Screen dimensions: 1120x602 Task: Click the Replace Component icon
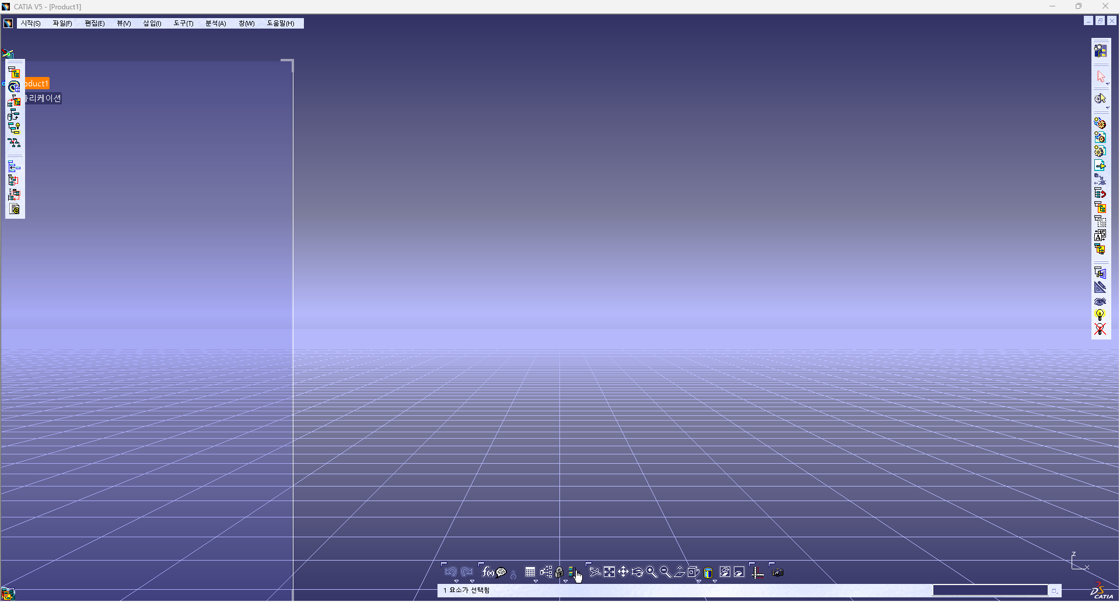coord(1100,180)
